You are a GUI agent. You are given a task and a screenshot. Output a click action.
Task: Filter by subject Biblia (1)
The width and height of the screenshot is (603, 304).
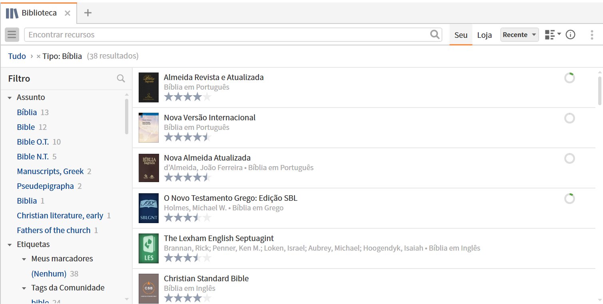pyautogui.click(x=27, y=201)
